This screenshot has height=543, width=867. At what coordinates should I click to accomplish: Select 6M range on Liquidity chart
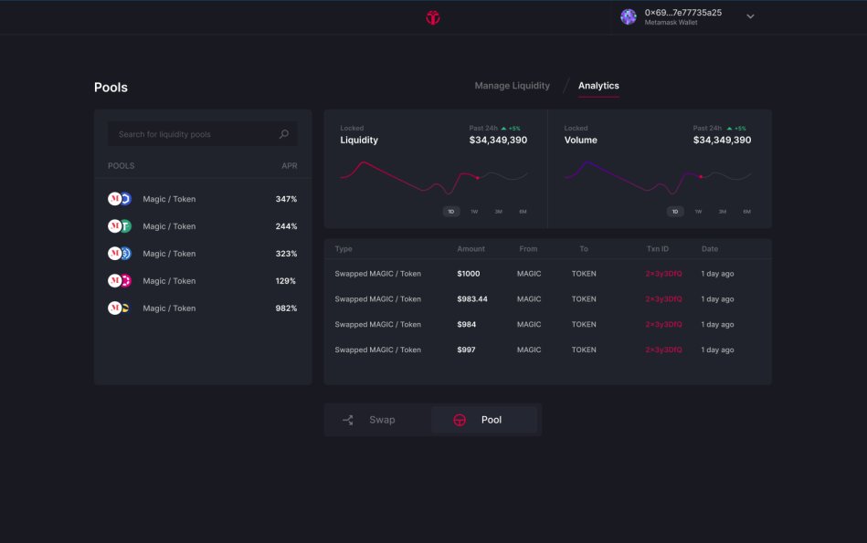click(x=523, y=212)
